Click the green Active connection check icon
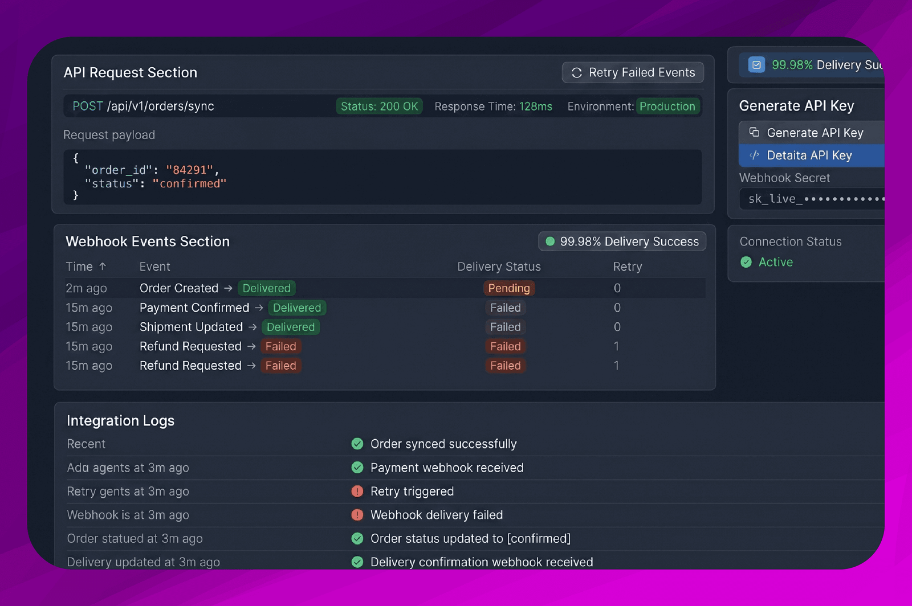 tap(746, 262)
